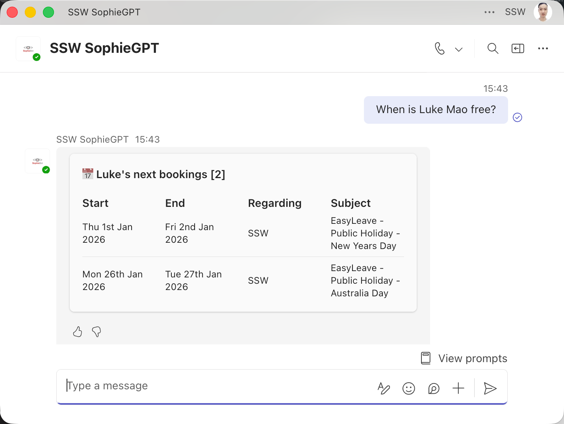Open the title bar ellipsis menu

(x=489, y=12)
